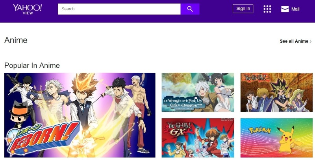The width and height of the screenshot is (315, 160).
Task: Open Is It Wrong to Pick Up Girls in a Dungeon thumbnail
Action: pyautogui.click(x=198, y=92)
